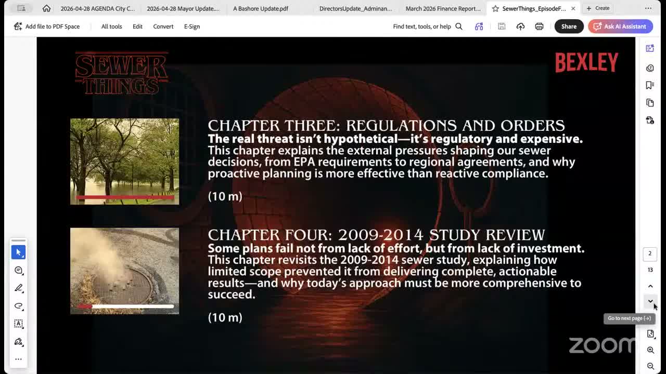This screenshot has height=374, width=666.
Task: Switch to the DirectorsUpdate_Adminan tab
Action: tap(356, 8)
